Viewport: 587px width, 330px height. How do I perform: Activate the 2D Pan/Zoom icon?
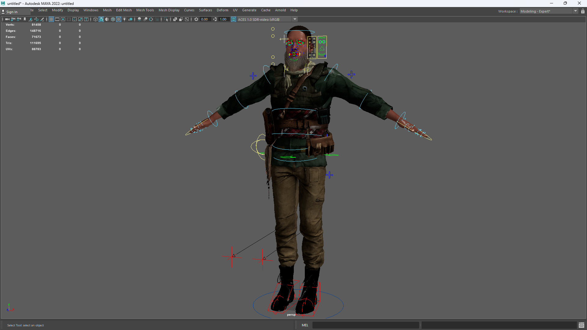36,19
